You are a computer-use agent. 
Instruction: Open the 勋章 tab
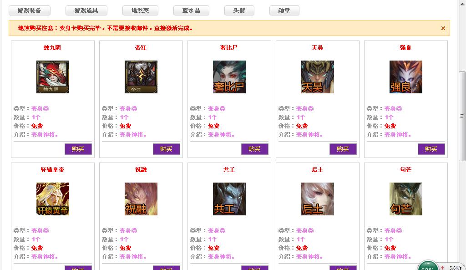click(284, 10)
